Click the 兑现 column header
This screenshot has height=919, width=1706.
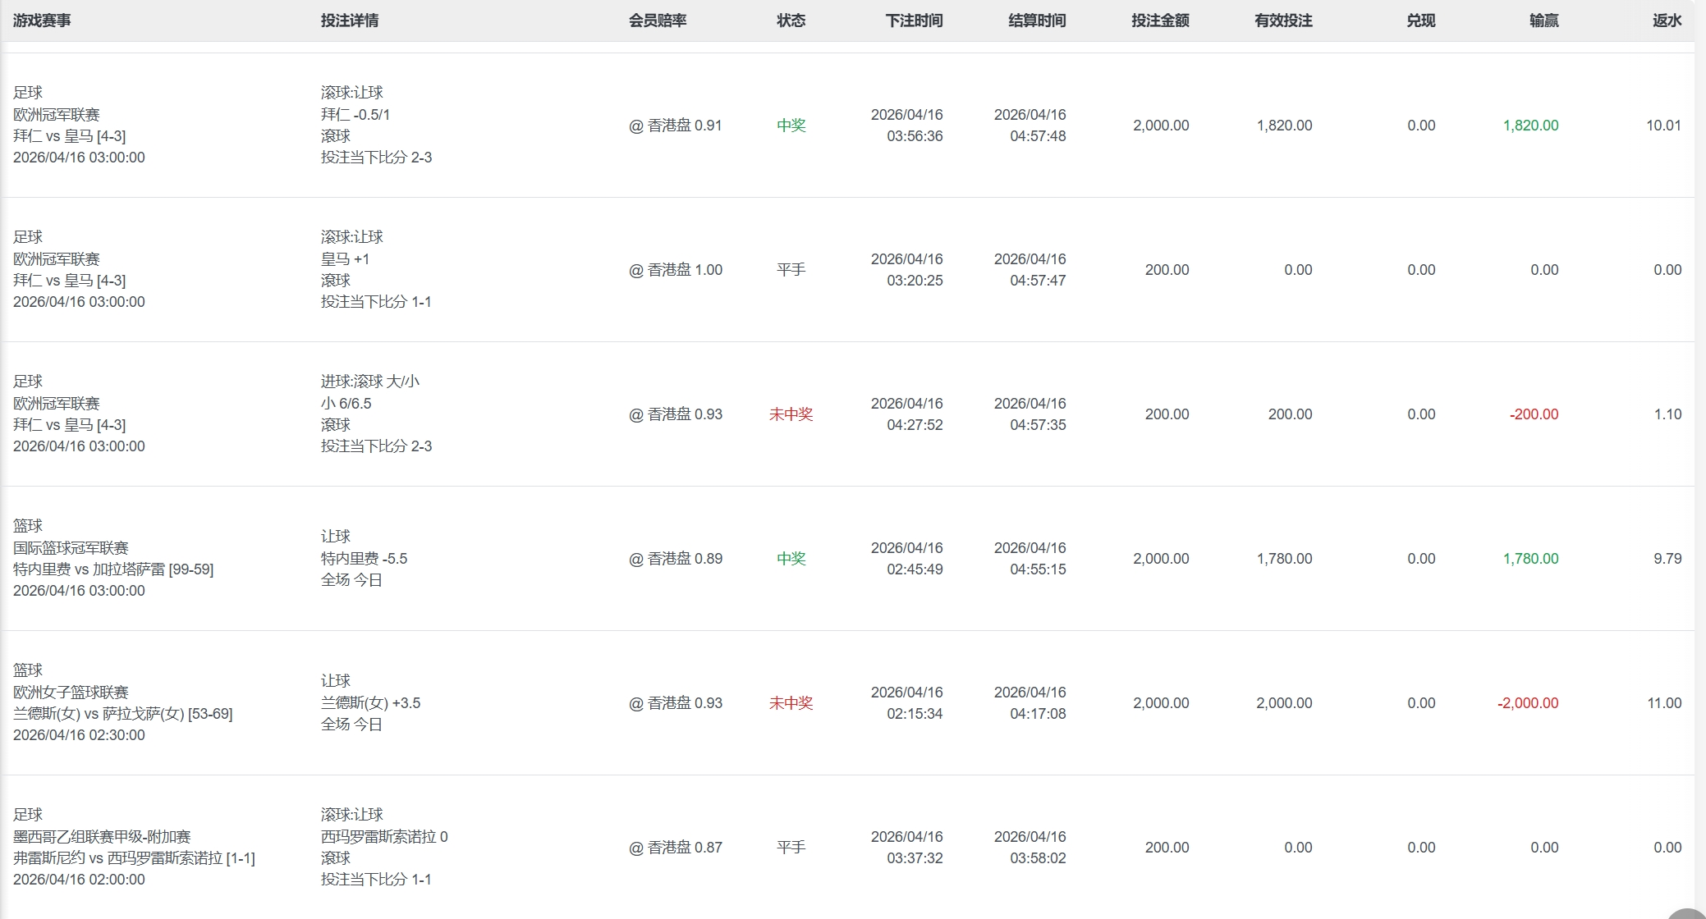(1420, 21)
